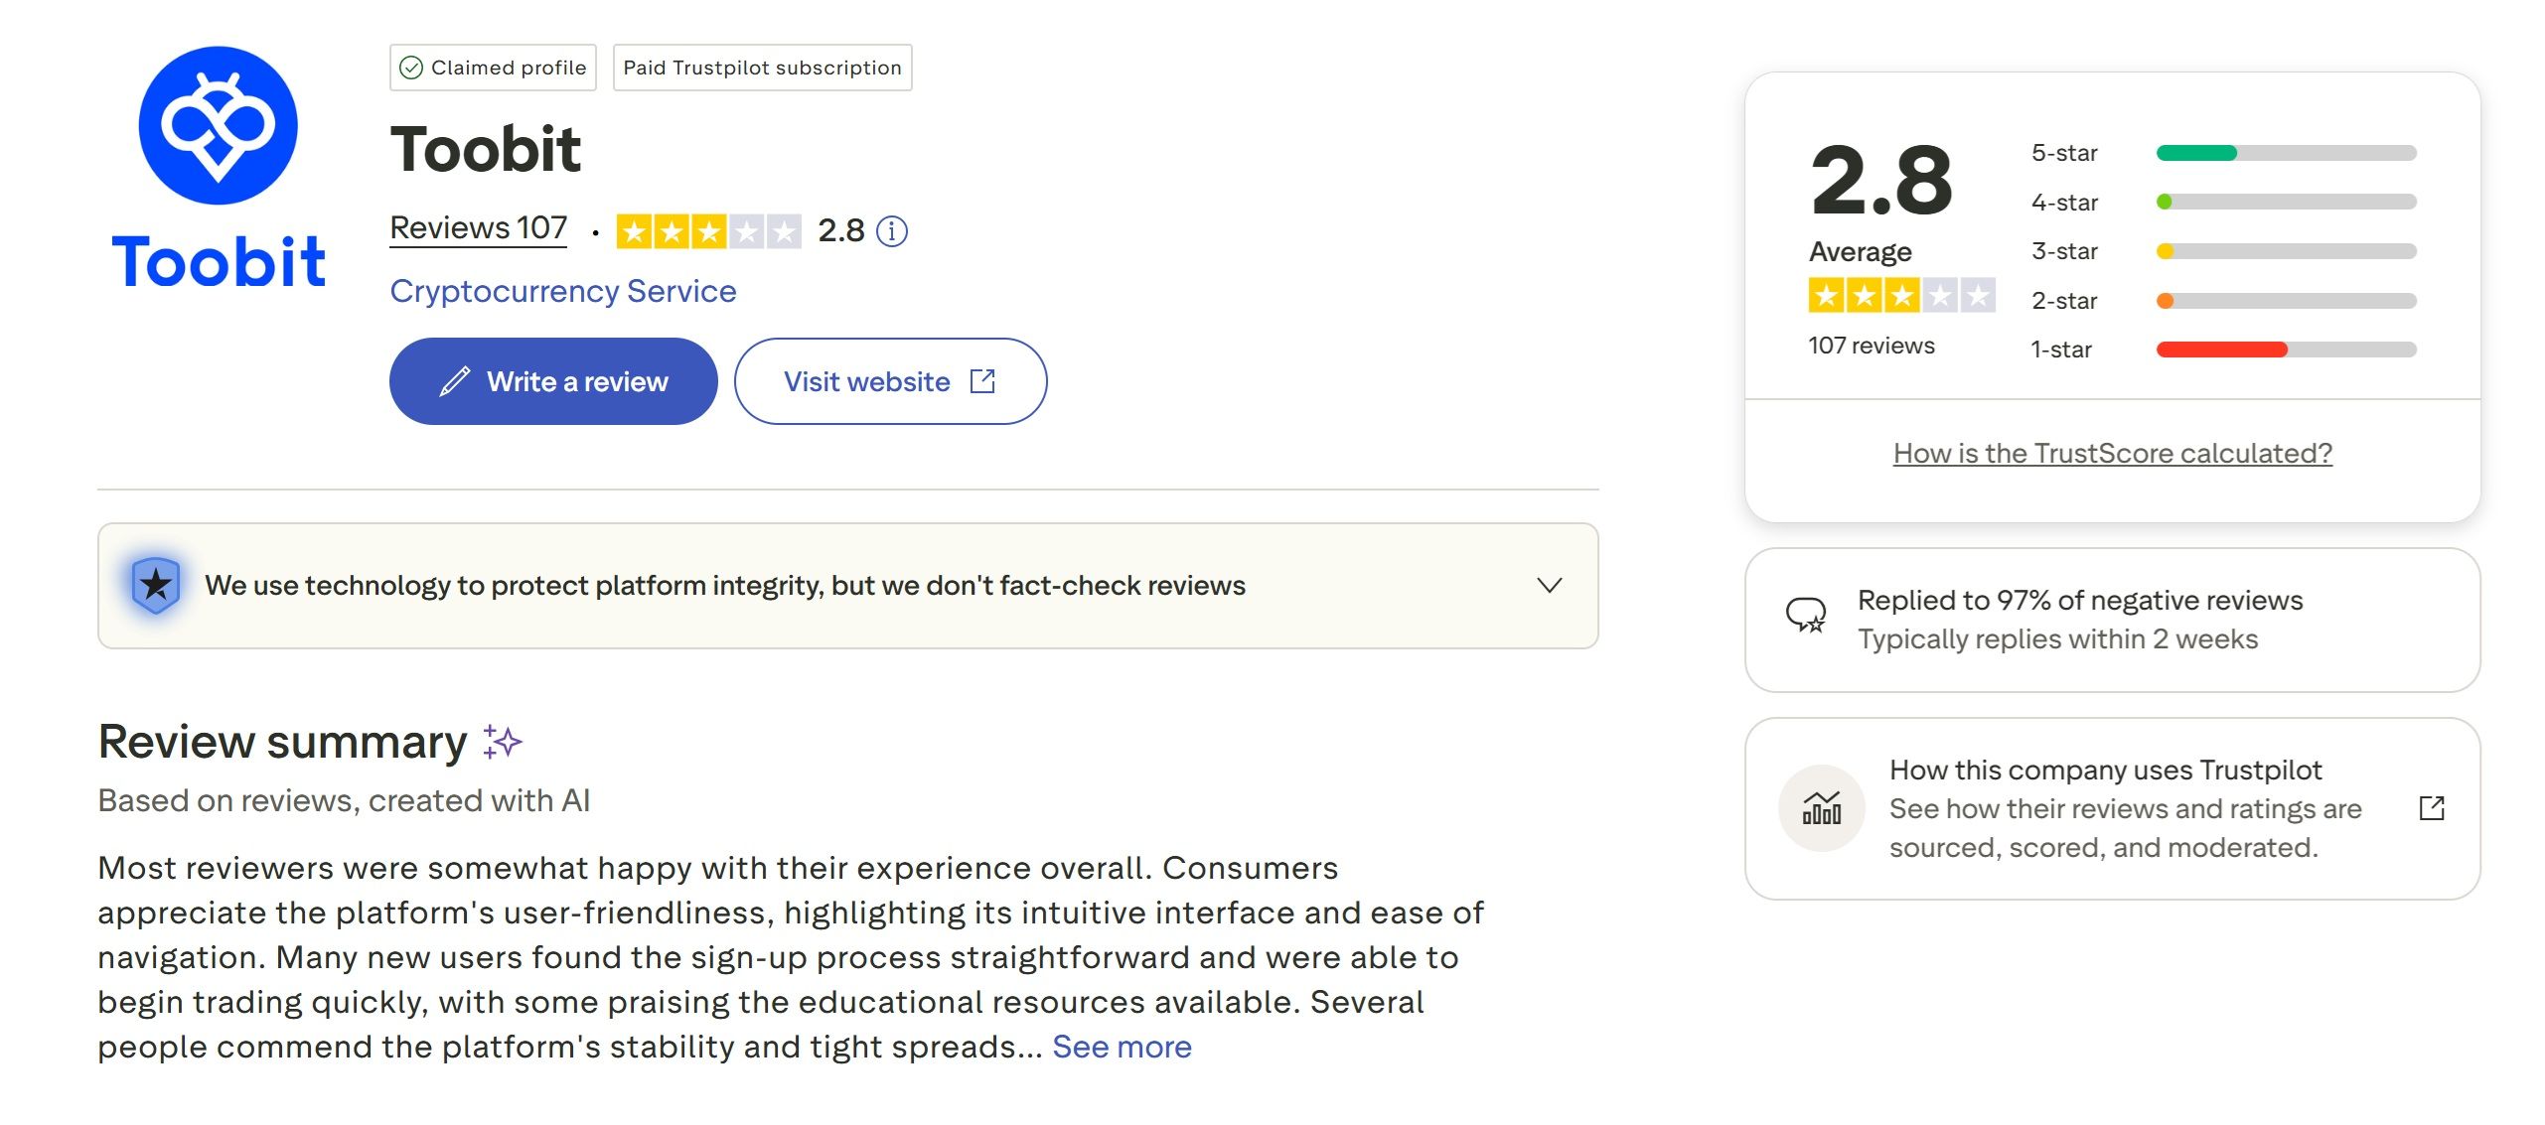Open How is the TrustScore calculated link

[x=2112, y=453]
